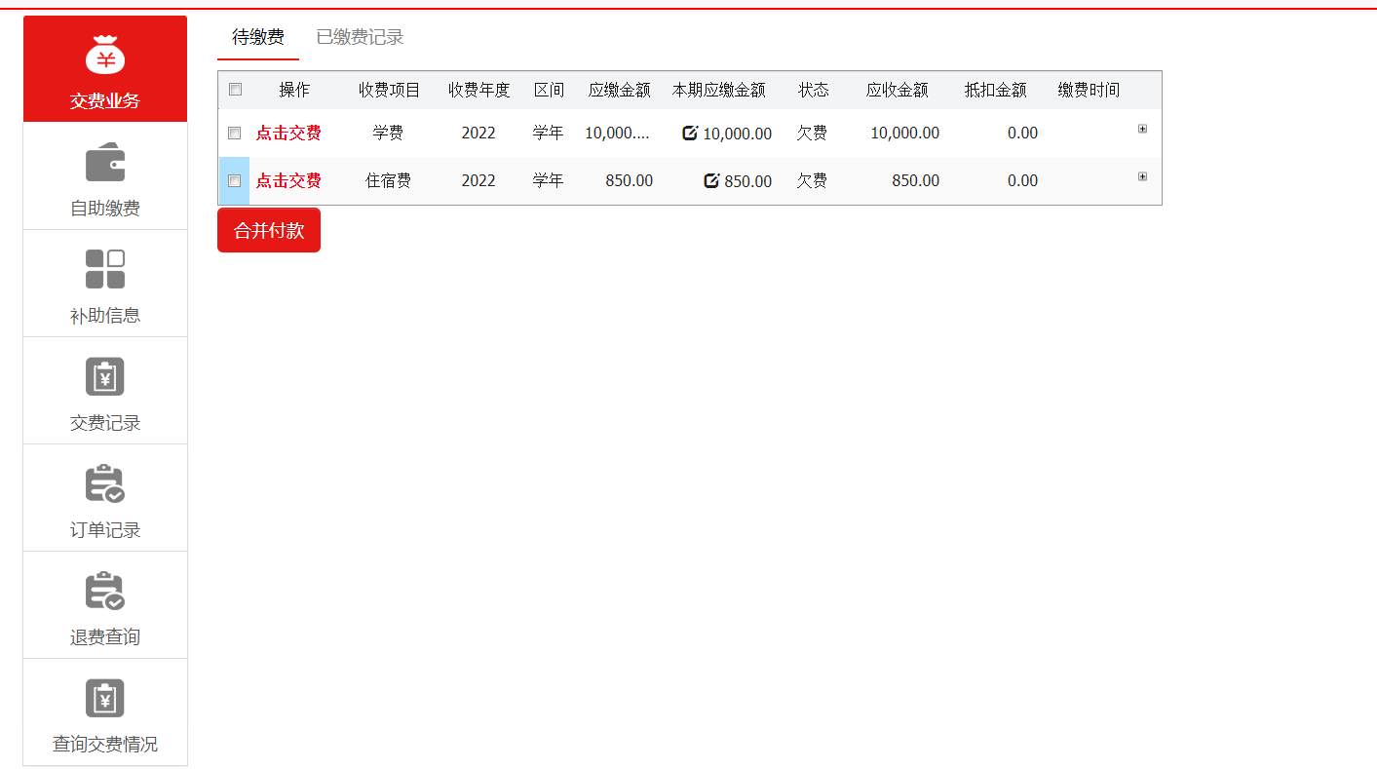Select 自助缴费 sidebar menu label
1377x769 pixels.
105,208
